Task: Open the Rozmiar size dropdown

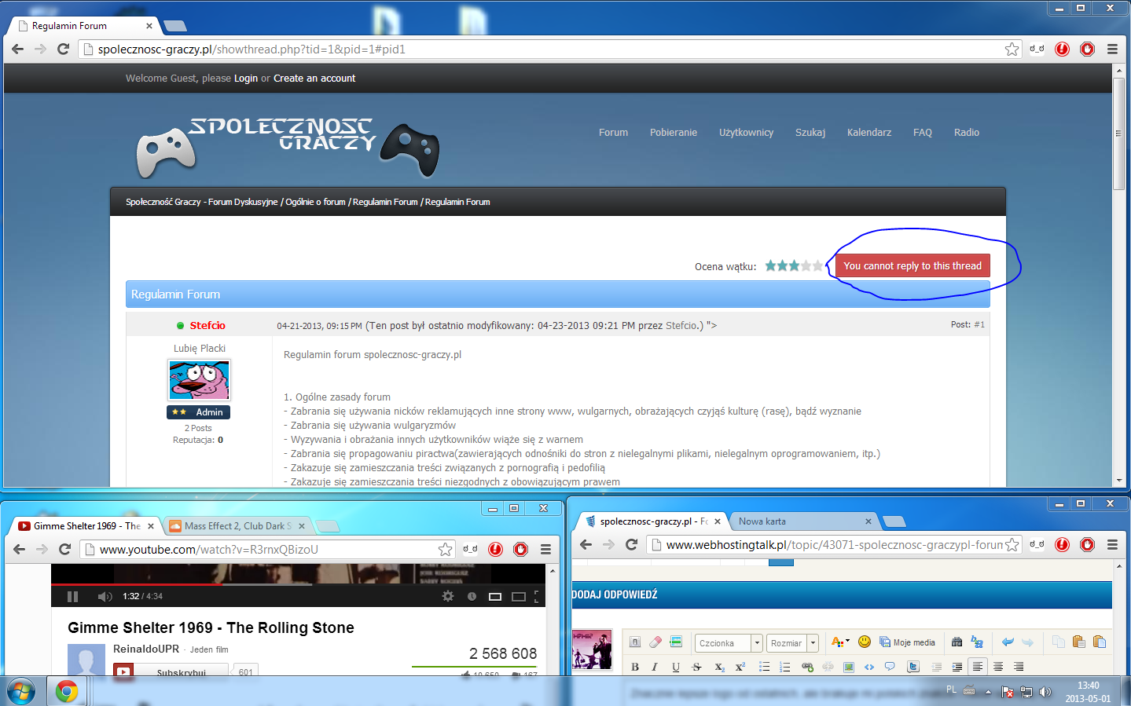Action: pos(792,643)
